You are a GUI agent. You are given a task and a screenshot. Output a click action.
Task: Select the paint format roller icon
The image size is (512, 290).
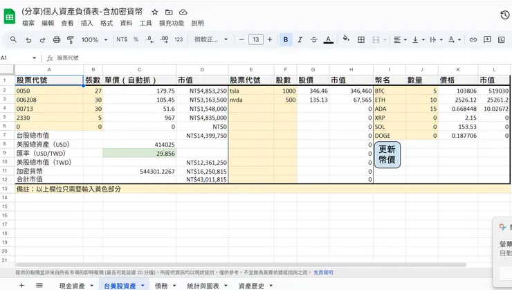(72, 39)
